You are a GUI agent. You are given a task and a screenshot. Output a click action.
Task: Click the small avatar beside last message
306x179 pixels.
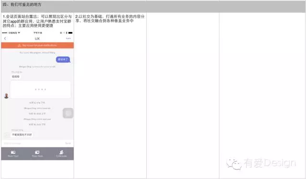7,135
